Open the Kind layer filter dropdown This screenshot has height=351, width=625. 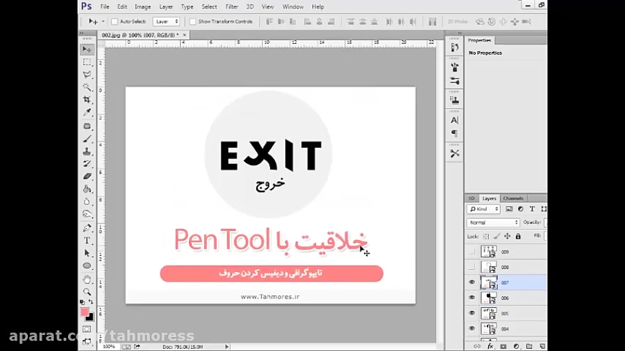click(x=483, y=209)
